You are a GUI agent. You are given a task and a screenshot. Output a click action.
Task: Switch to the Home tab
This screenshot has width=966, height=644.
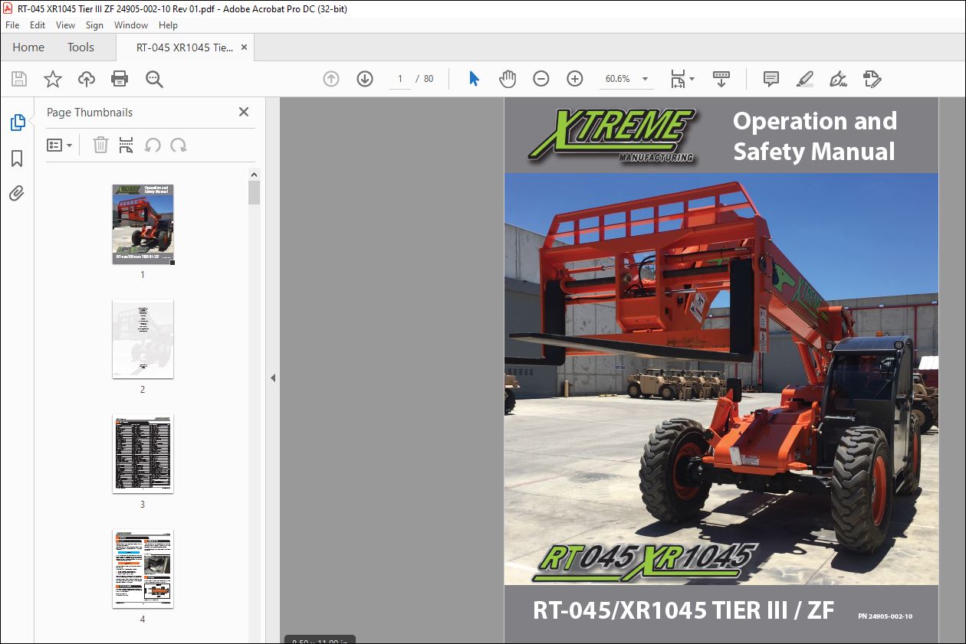(x=28, y=47)
